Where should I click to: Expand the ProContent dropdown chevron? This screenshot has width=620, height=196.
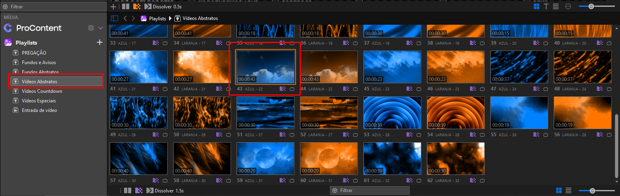click(x=101, y=28)
